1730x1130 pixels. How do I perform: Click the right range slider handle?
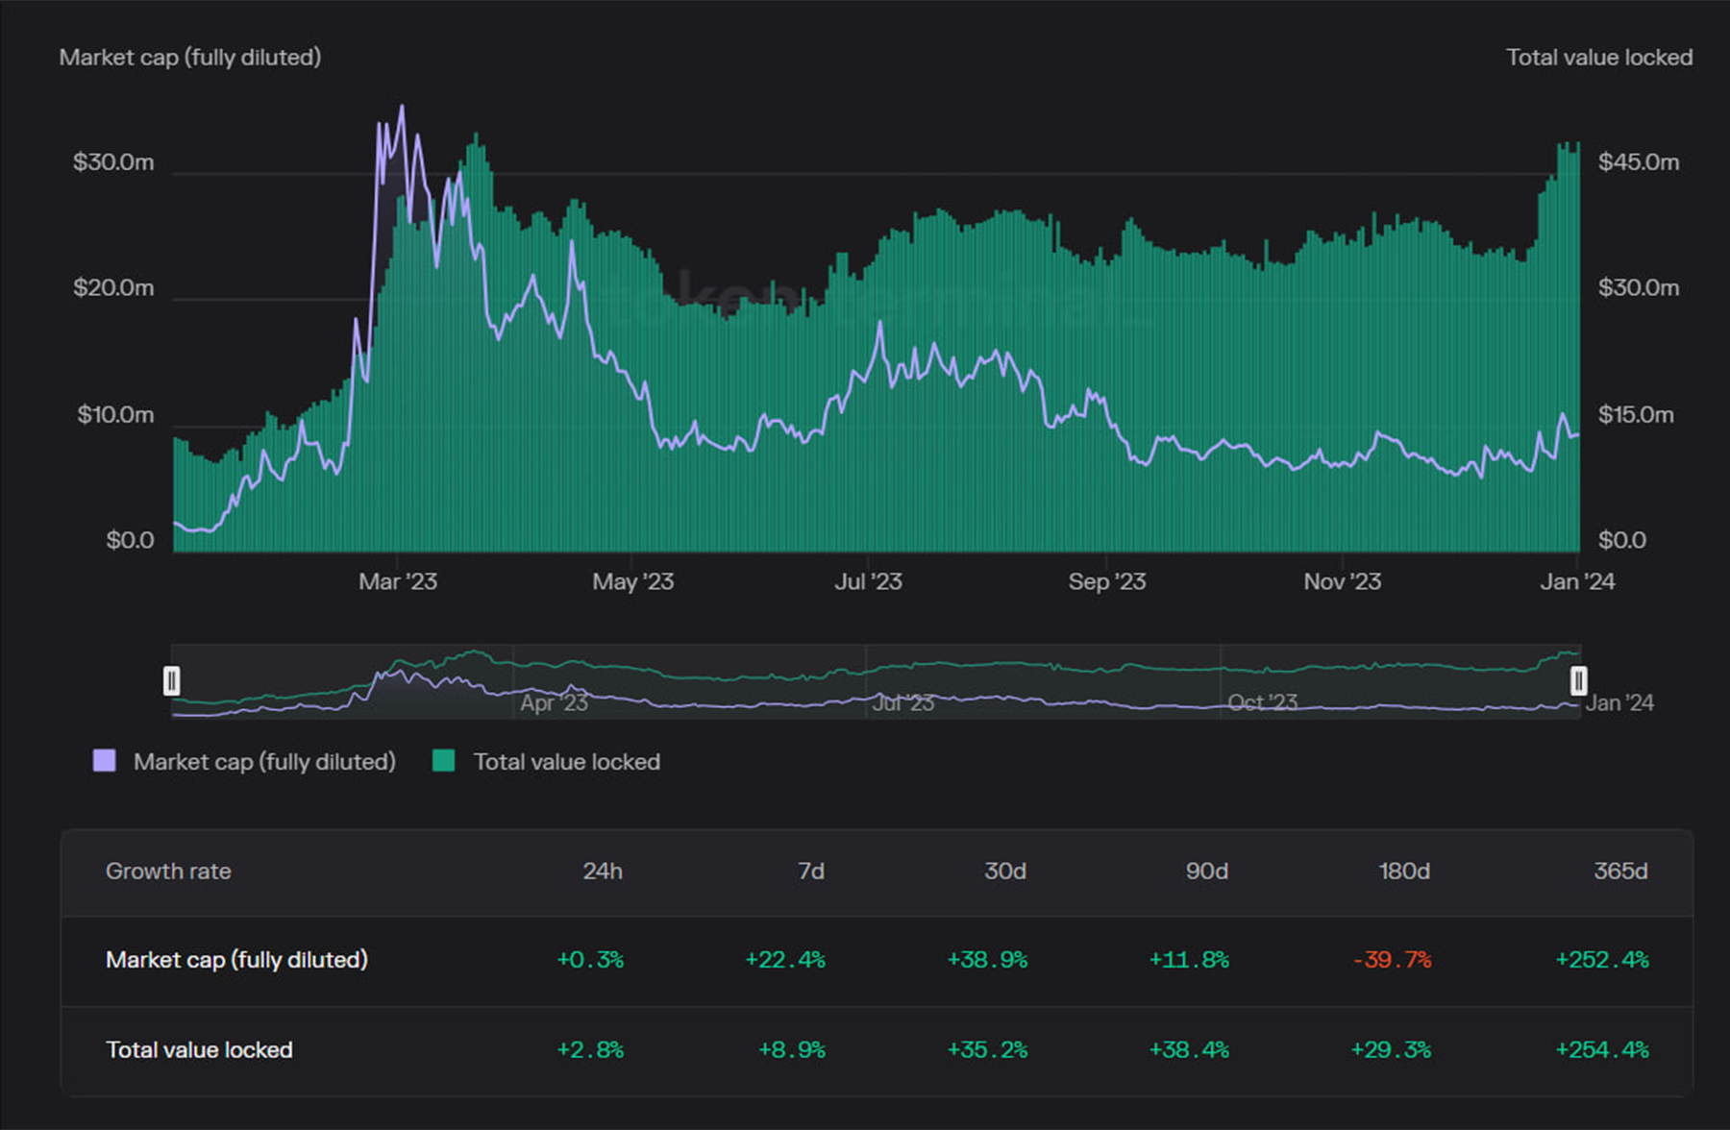pyautogui.click(x=1578, y=681)
